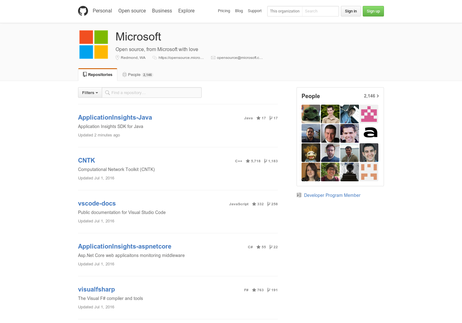Click the Developer Program Member badge icon
Viewport: 462px width, 323px height.
299,195
